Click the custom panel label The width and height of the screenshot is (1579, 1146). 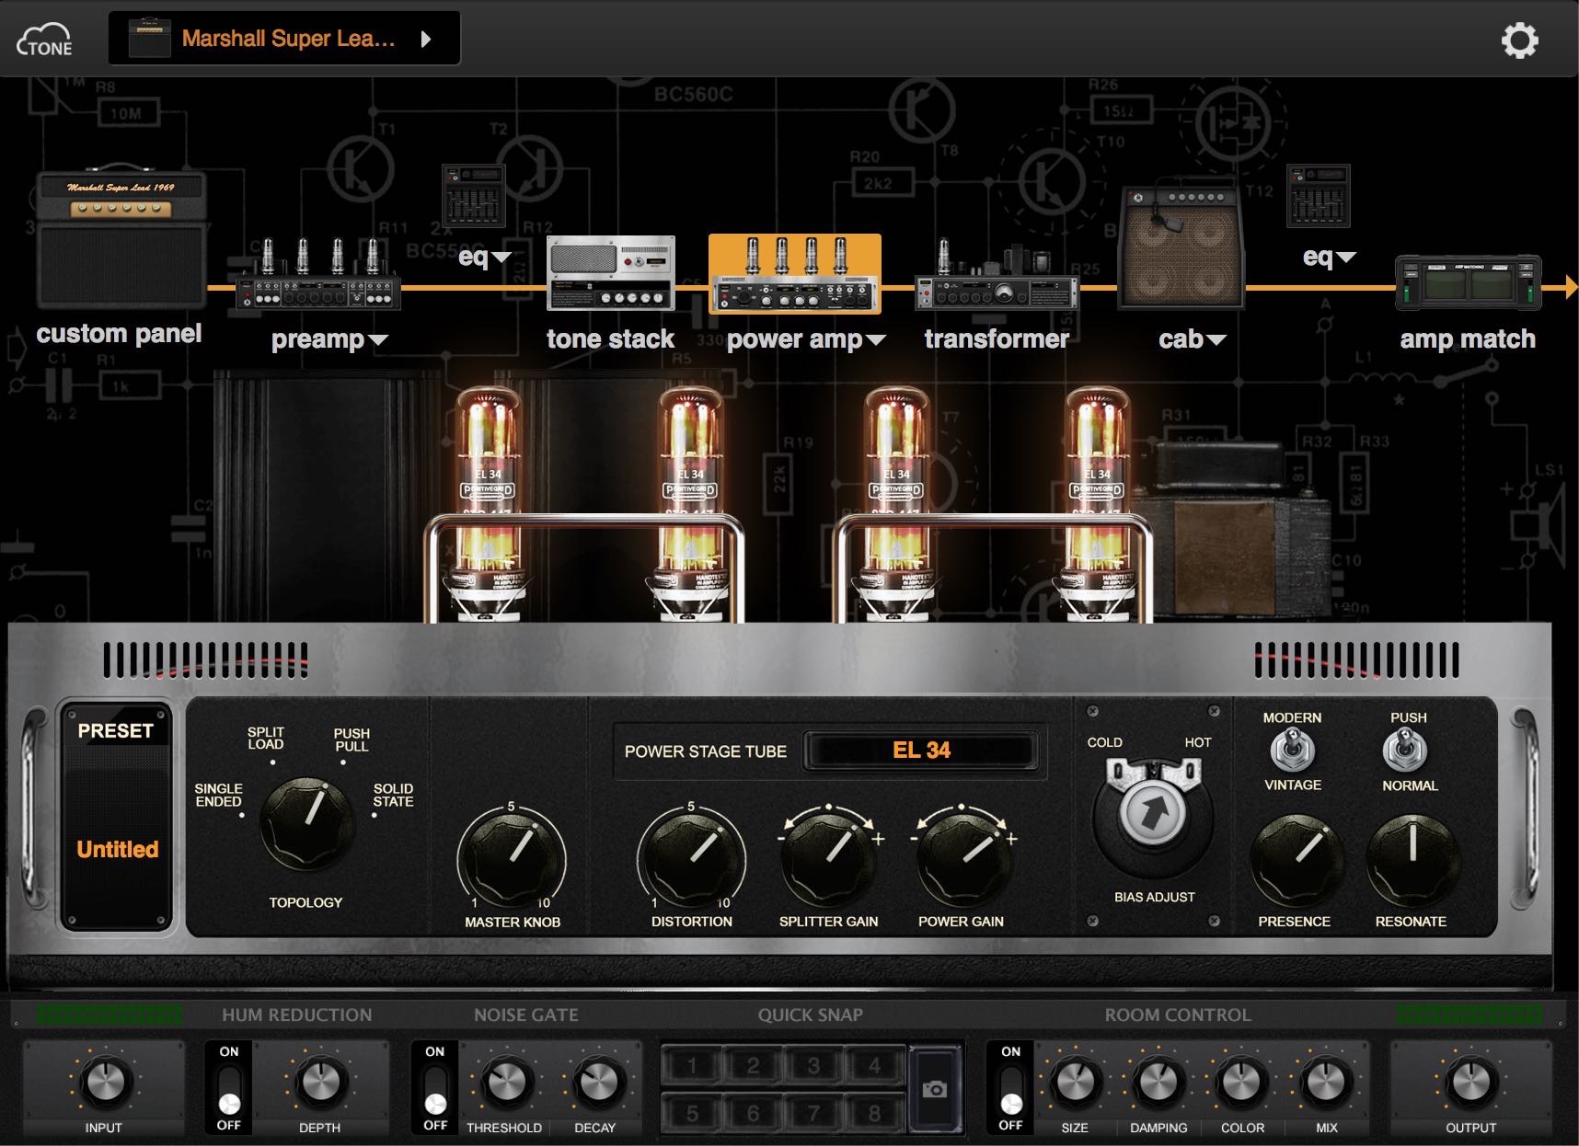point(119,334)
